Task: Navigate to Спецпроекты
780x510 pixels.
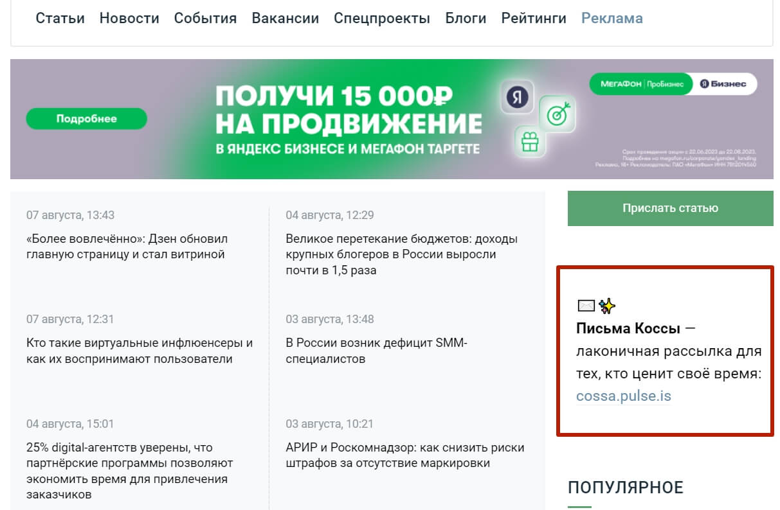Action: [x=382, y=18]
